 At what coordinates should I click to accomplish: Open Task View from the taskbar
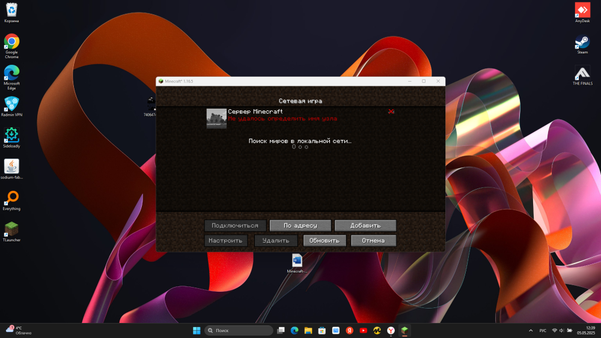pyautogui.click(x=281, y=330)
